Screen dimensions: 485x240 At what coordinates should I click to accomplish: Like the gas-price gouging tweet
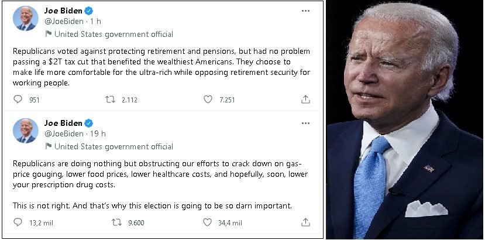pyautogui.click(x=208, y=222)
